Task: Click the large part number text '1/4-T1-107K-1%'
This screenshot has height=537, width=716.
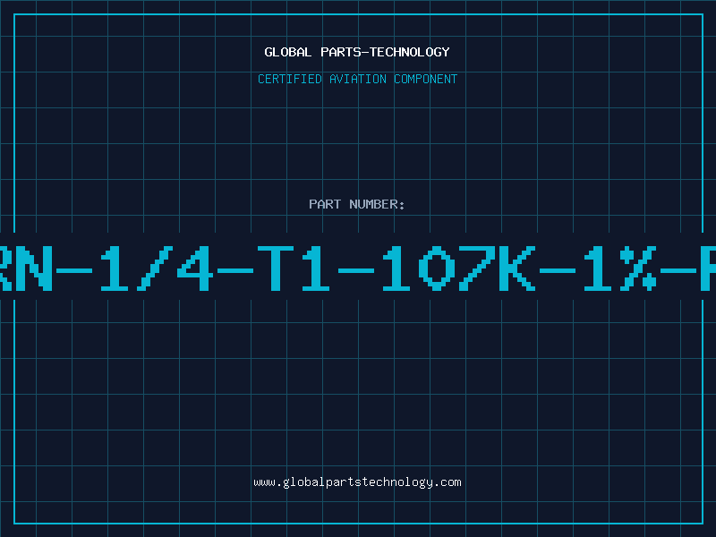Action: (378, 268)
